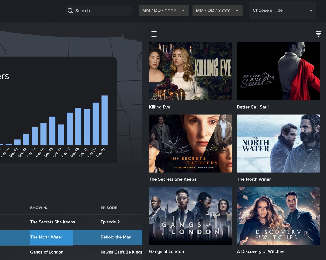This screenshot has height=260, width=326.
Task: Click the Dec 14 bar in the chart
Action: pyautogui.click(x=44, y=134)
